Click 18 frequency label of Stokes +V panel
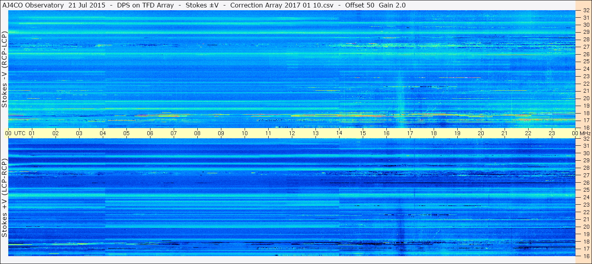Image resolution: width=592 pixels, height=264 pixels. [586, 242]
